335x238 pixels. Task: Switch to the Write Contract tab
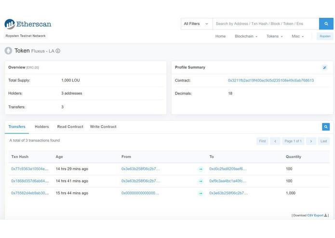[x=103, y=127]
